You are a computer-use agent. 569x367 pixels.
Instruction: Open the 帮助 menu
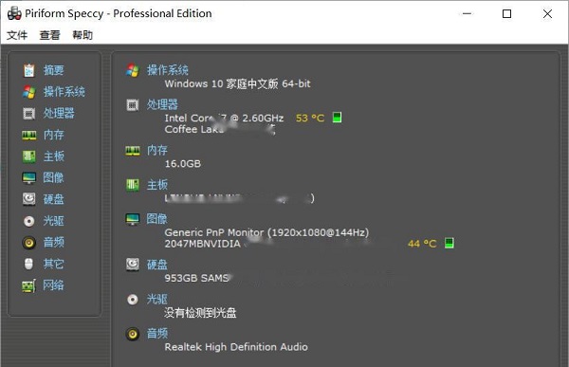(x=83, y=35)
